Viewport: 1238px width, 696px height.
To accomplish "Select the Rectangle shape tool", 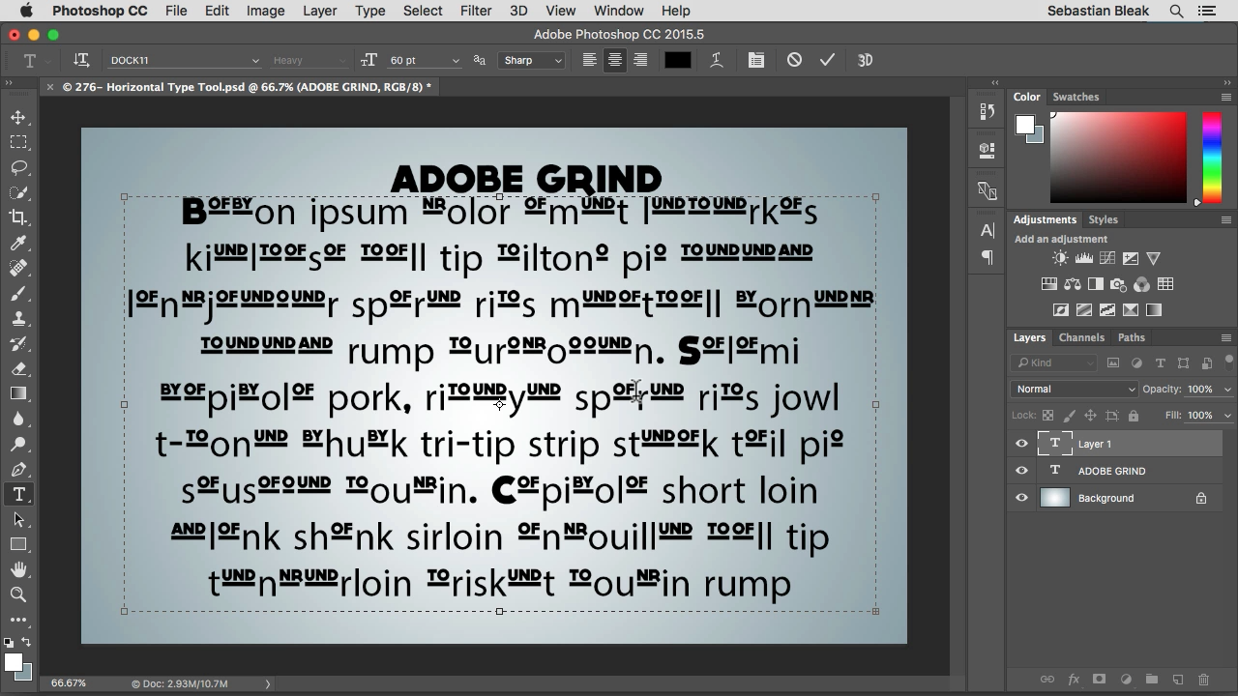I will tap(18, 544).
